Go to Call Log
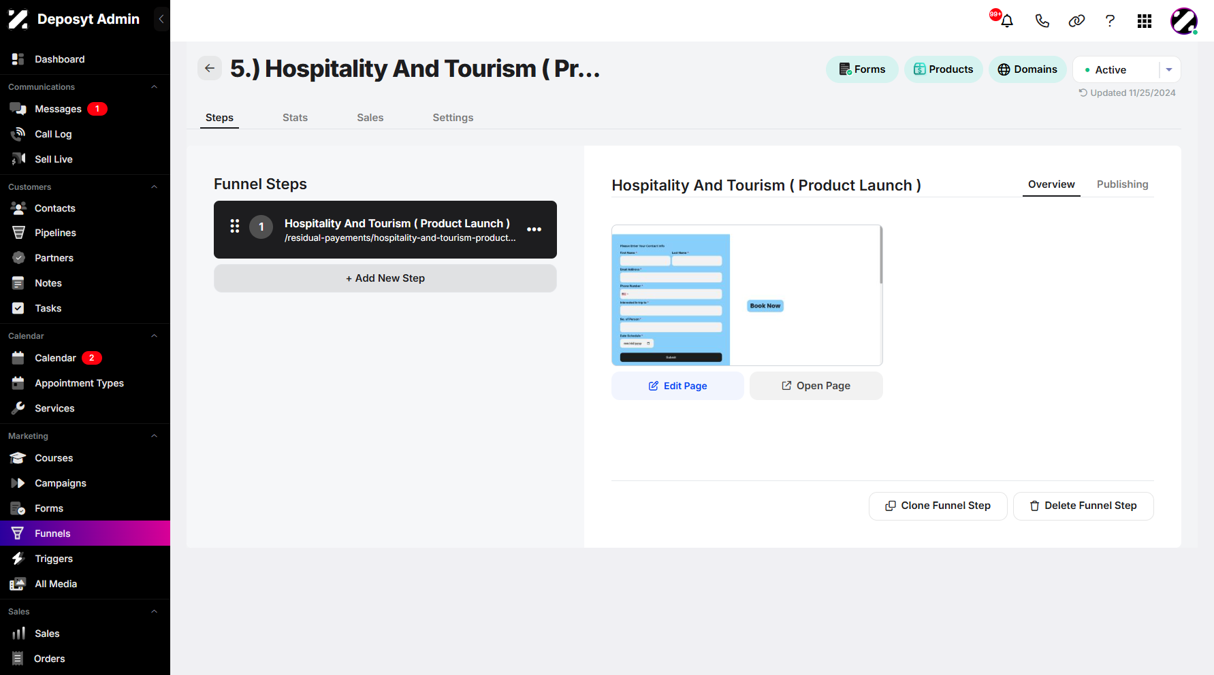 pos(85,134)
